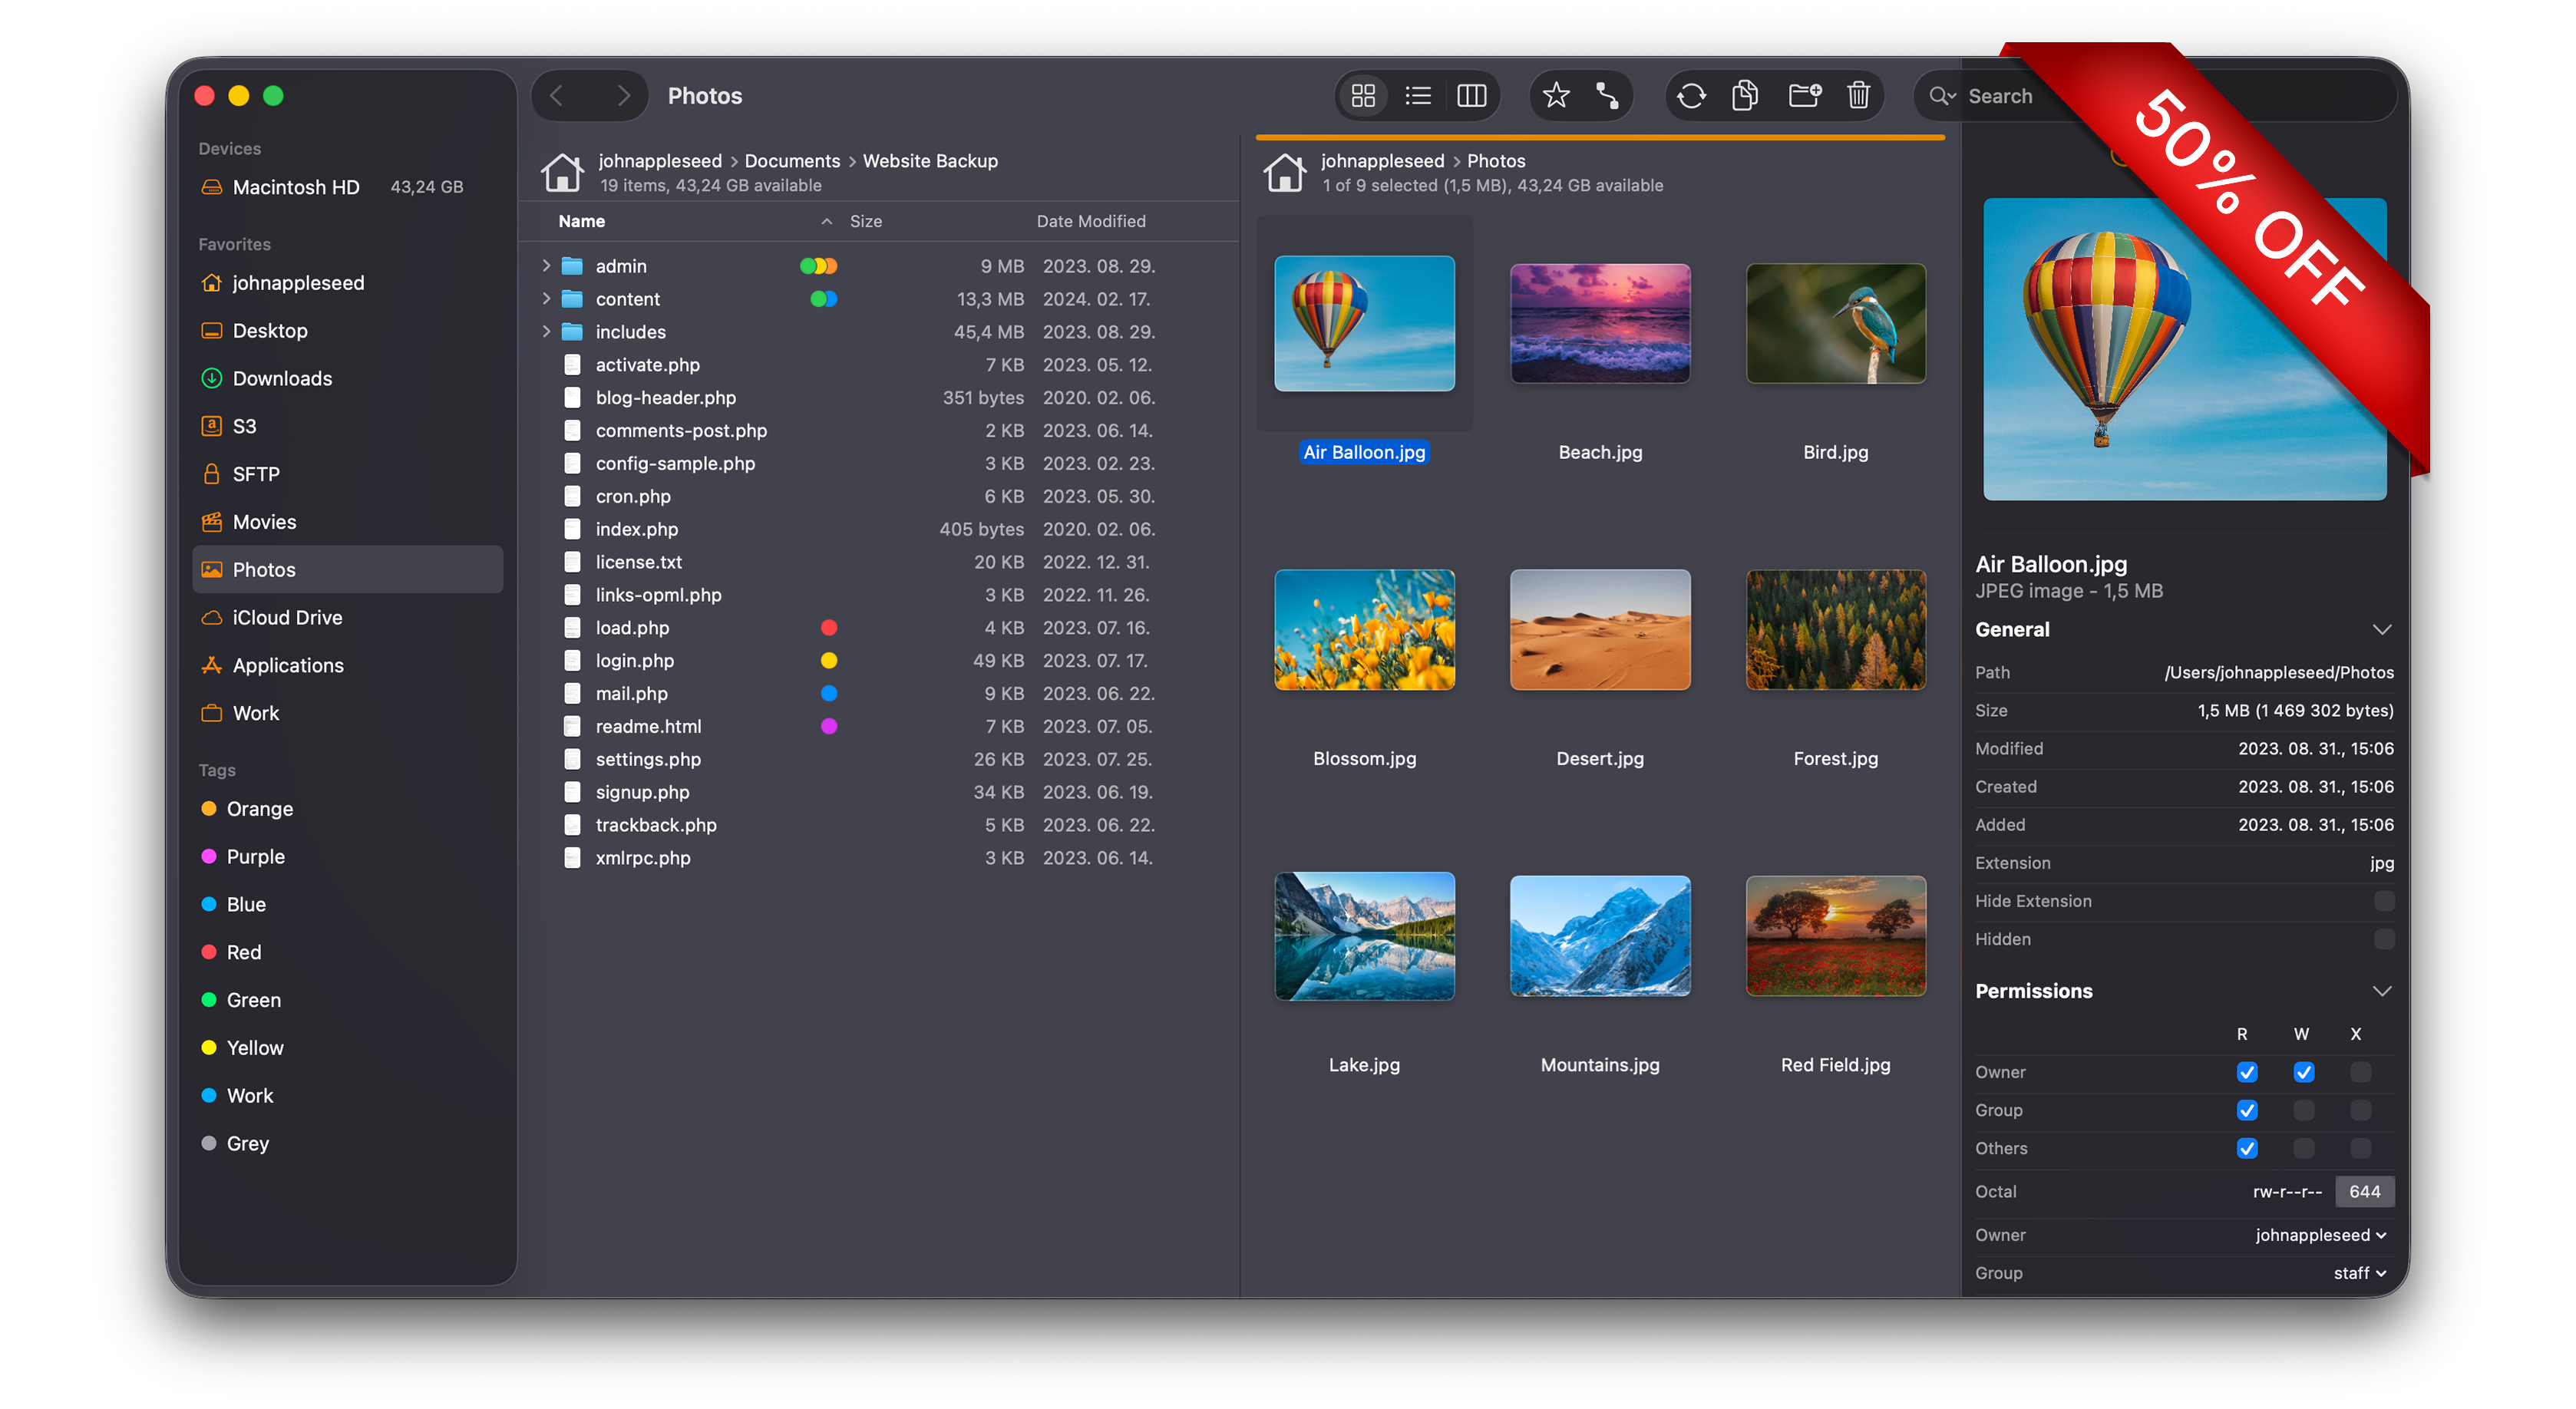The image size is (2576, 1409).
Task: Click the copy files icon
Action: pos(1745,96)
